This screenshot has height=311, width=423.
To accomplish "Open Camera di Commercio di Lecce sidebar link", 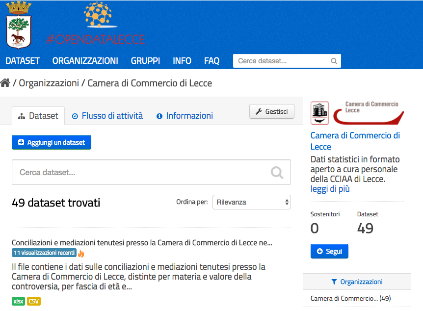I will [x=355, y=141].
